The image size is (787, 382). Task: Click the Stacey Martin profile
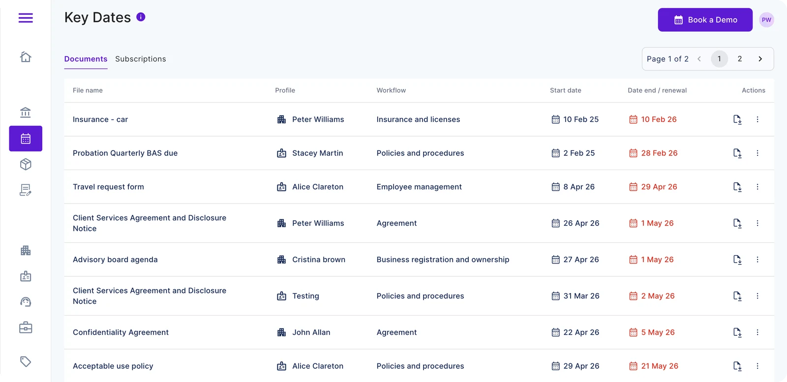click(318, 153)
